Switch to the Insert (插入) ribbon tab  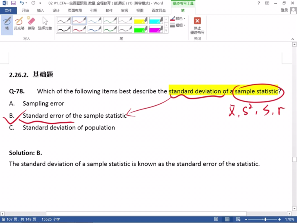click(41, 10)
